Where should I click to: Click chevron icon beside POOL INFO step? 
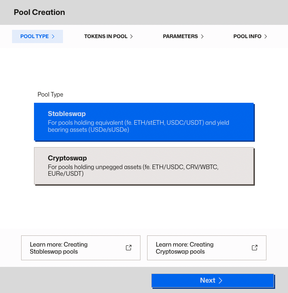click(266, 36)
